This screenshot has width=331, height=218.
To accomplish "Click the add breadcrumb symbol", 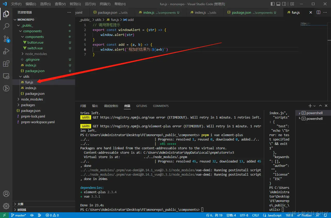I will point(128,20).
